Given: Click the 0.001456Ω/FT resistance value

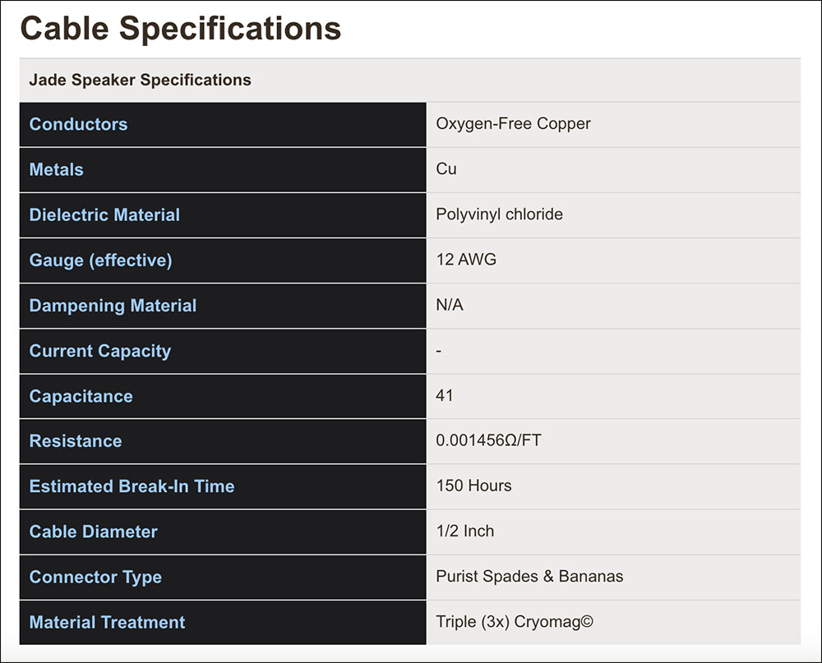Looking at the screenshot, I should click(488, 440).
